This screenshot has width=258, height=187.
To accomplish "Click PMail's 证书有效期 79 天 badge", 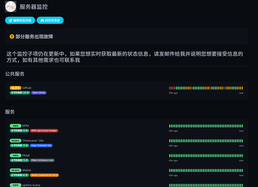I will (x=19, y=160).
